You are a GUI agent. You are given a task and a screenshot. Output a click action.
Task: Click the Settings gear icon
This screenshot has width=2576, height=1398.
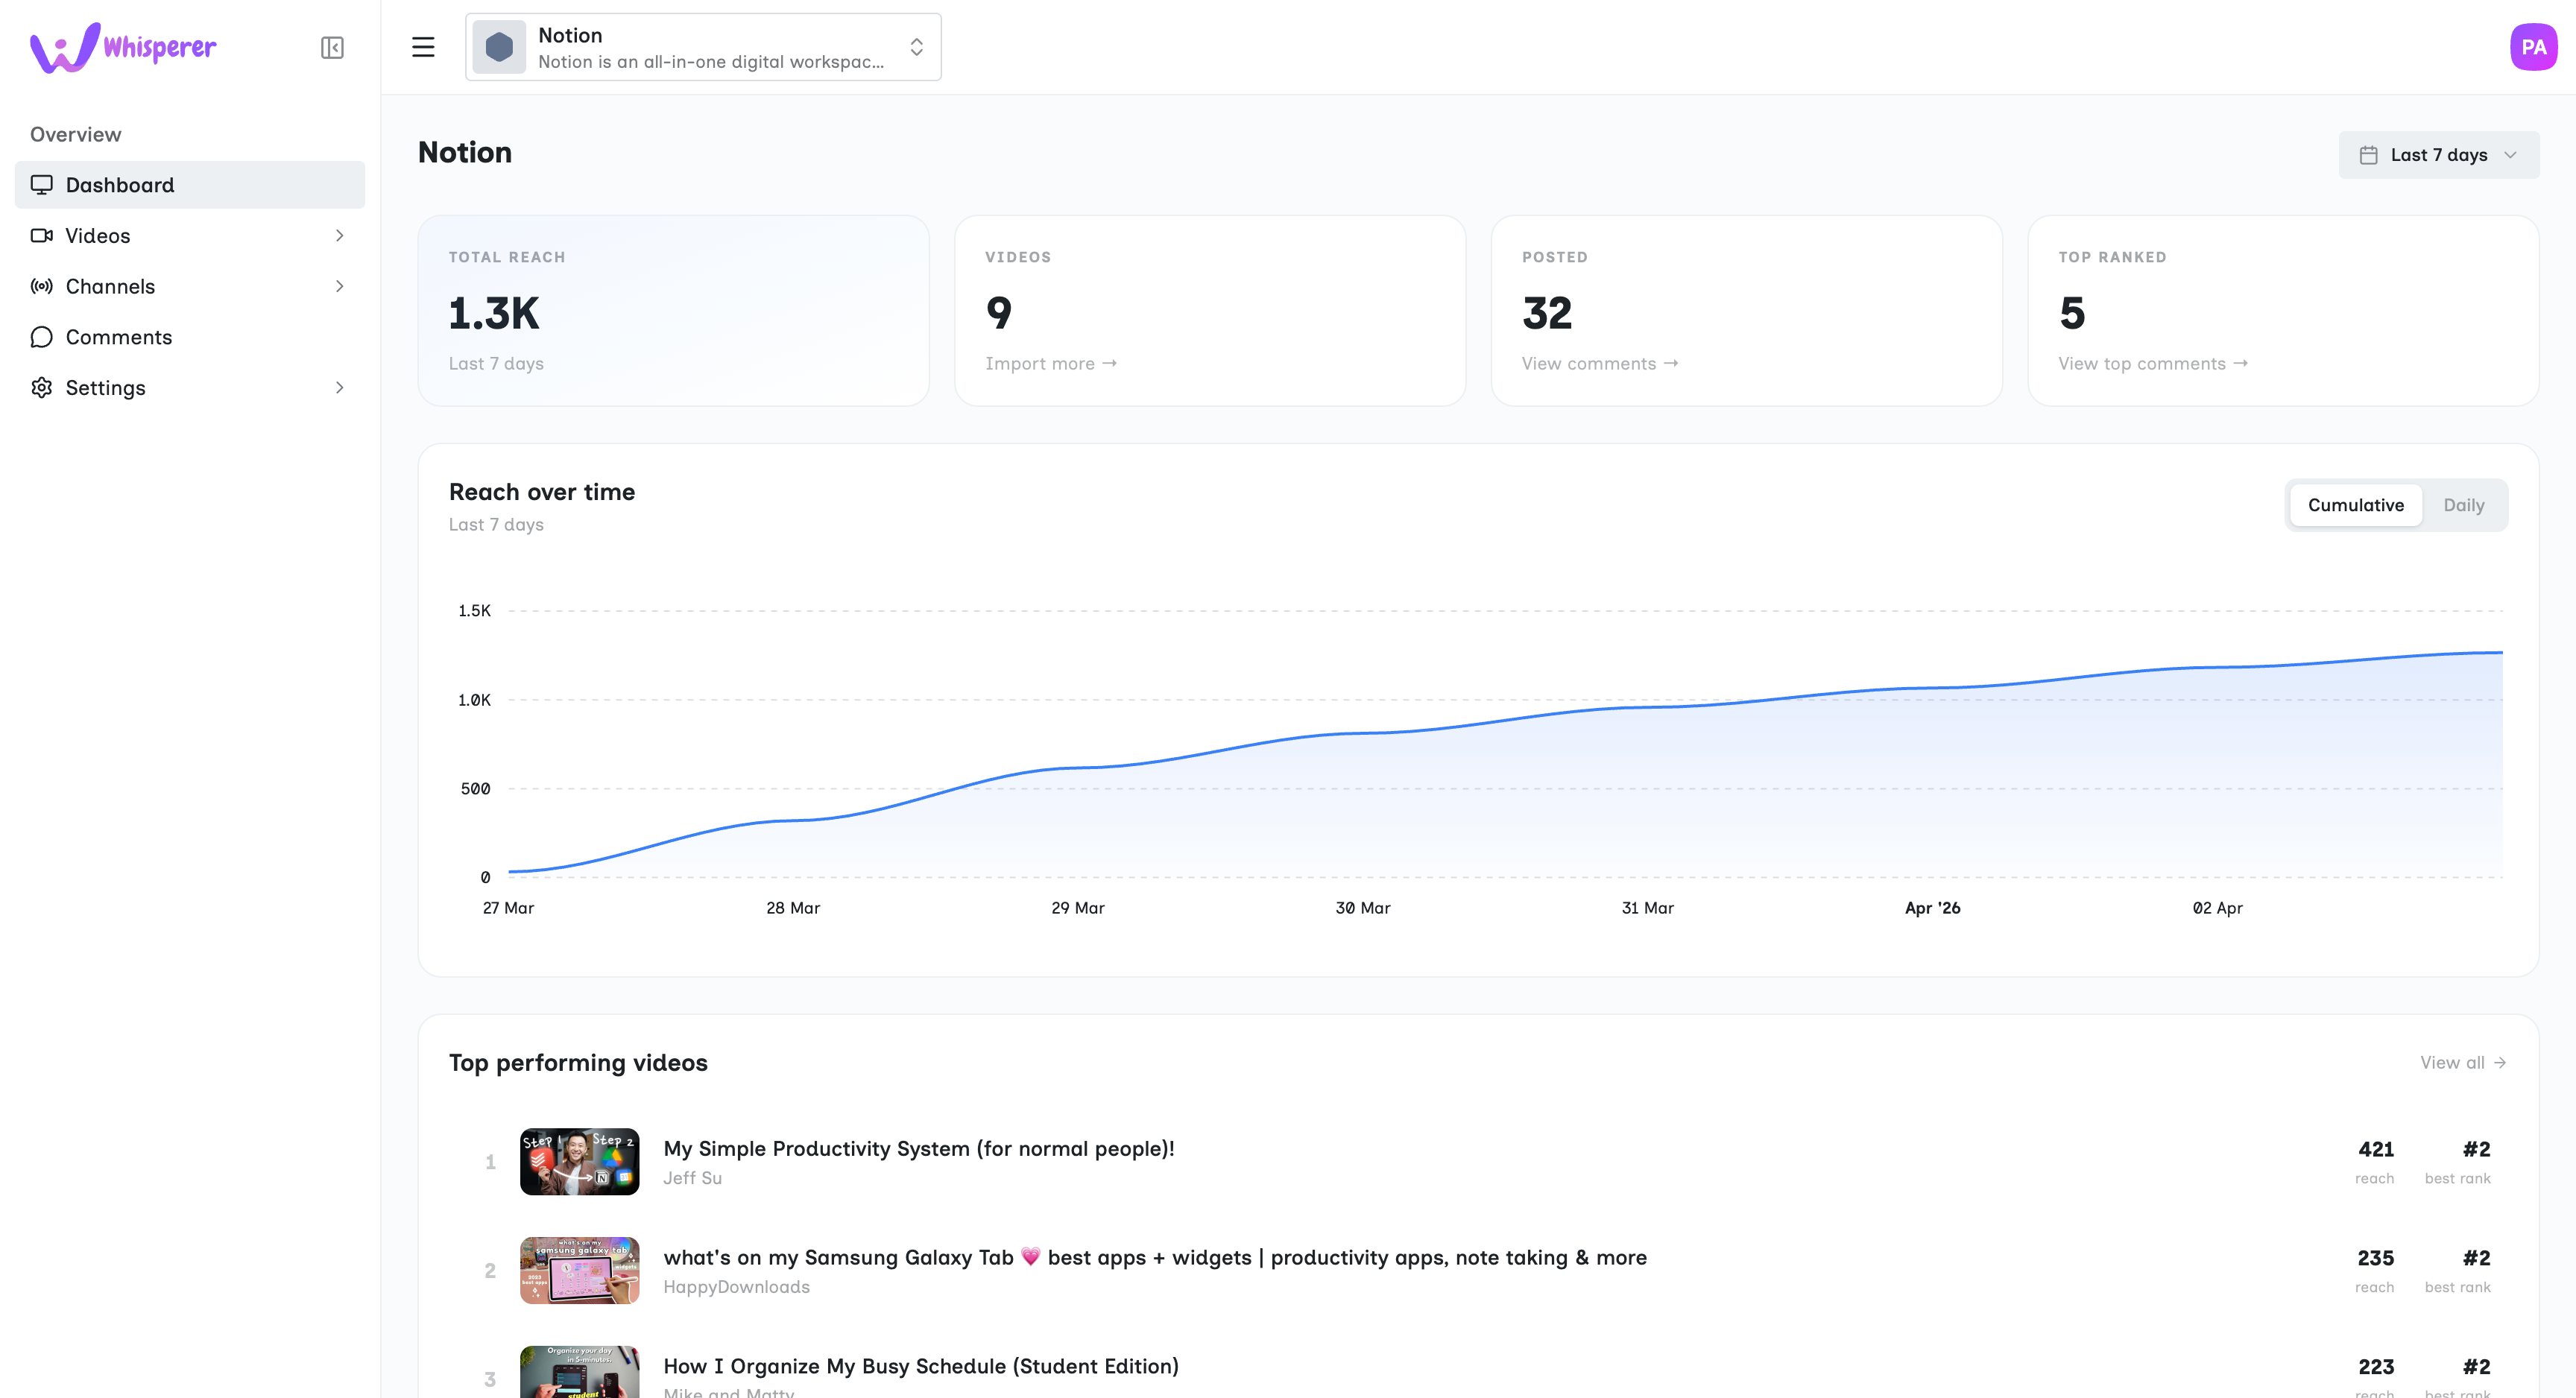[x=41, y=388]
